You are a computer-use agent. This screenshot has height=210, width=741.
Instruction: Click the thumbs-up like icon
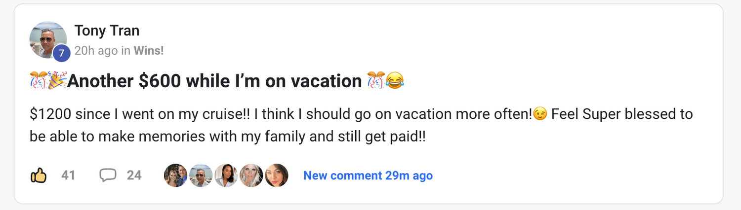click(39, 175)
